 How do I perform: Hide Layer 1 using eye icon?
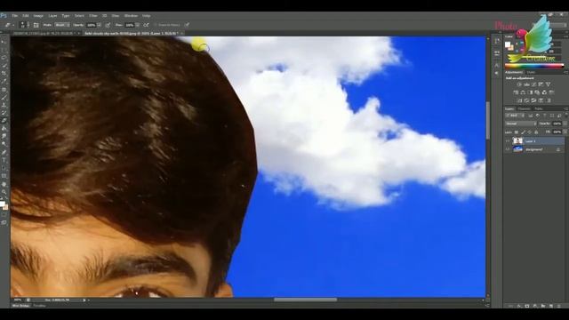[x=508, y=140]
